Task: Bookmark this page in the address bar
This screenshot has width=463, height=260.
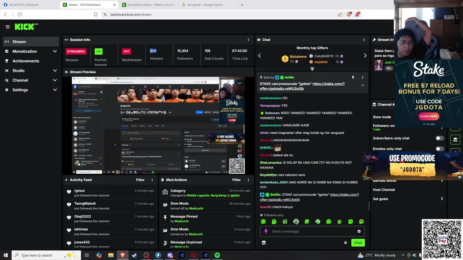Action: pos(95,14)
